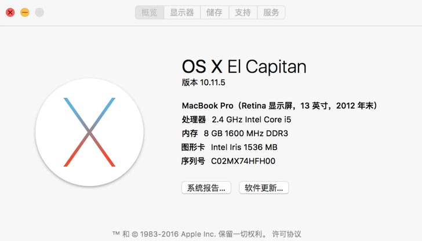Switch to the 概览 tab
Viewport: 422px width, 241px height.
click(150, 12)
